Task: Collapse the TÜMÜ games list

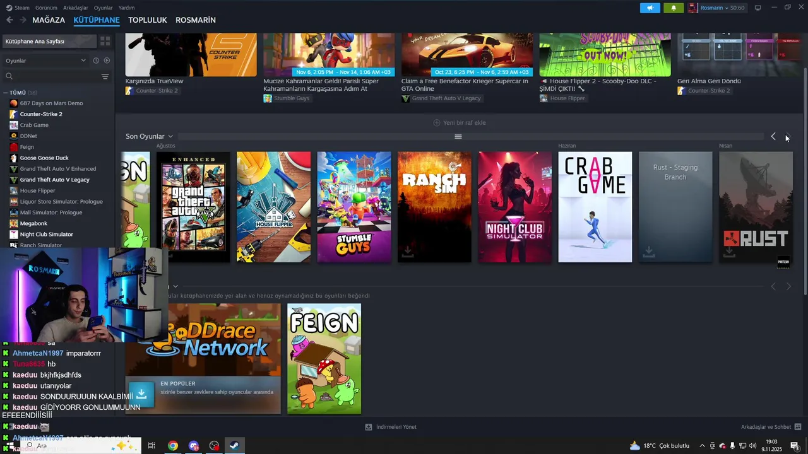Action: pos(6,93)
